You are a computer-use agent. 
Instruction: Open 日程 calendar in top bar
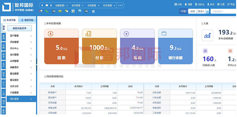coord(178,5)
